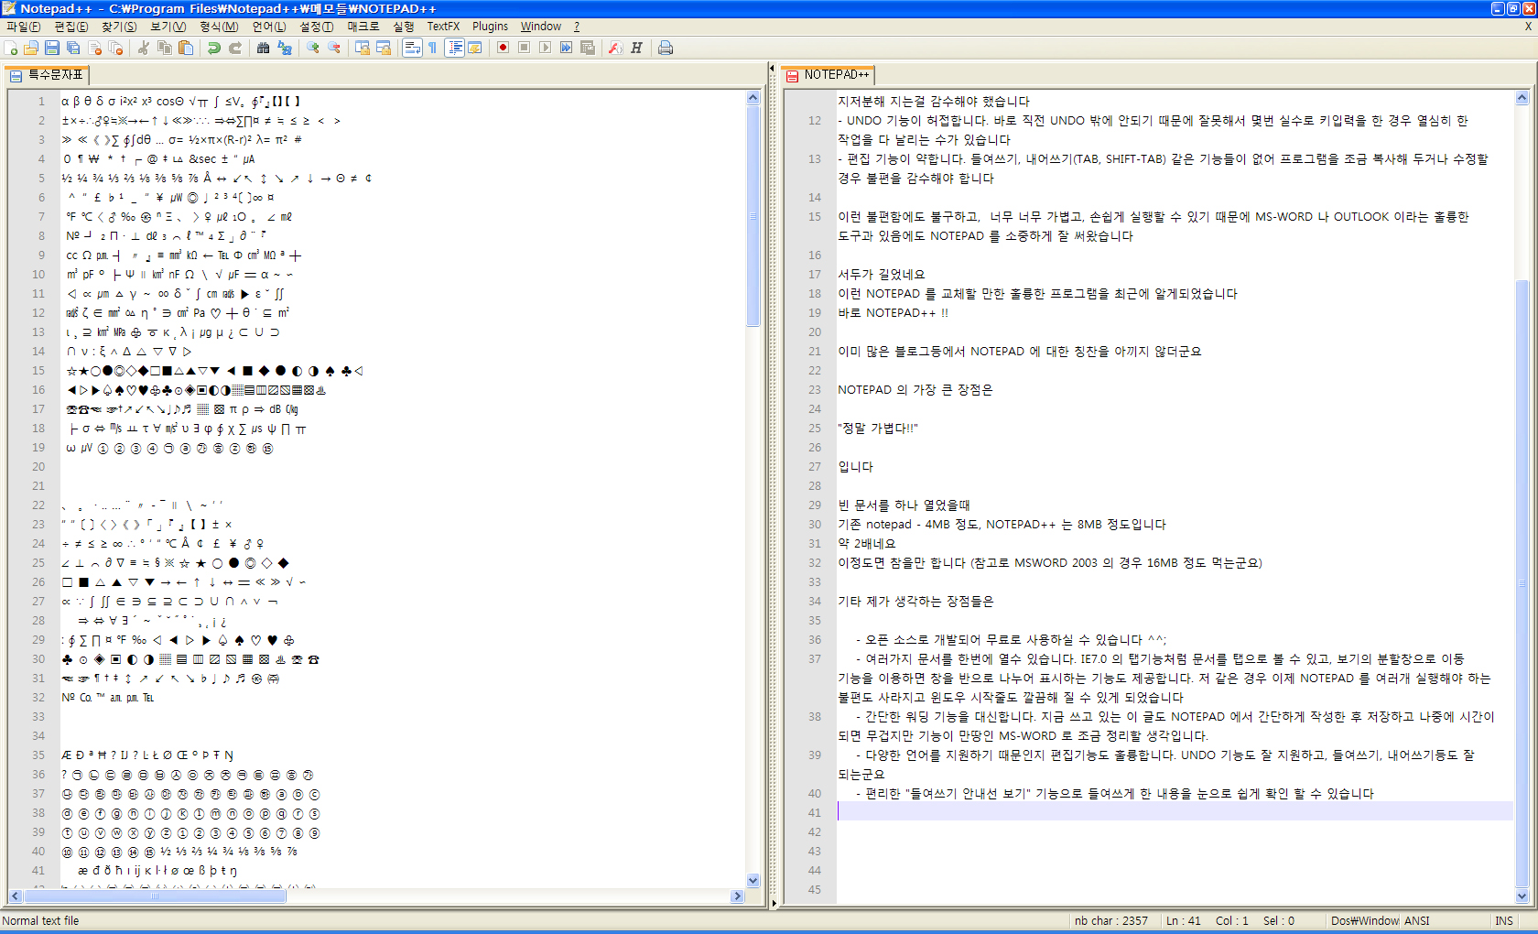1538x934 pixels.
Task: Click the right pane vertical scrollbar thumb
Action: click(x=1522, y=583)
